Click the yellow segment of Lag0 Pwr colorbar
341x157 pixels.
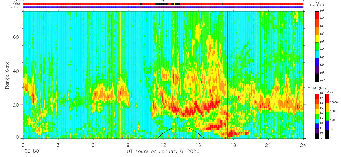[x=317, y=38]
